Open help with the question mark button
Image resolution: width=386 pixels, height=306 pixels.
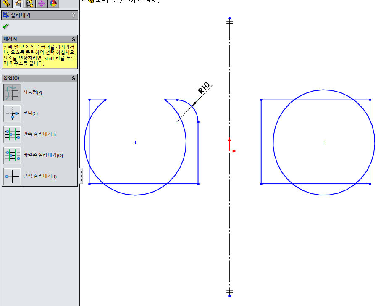tap(74, 15)
